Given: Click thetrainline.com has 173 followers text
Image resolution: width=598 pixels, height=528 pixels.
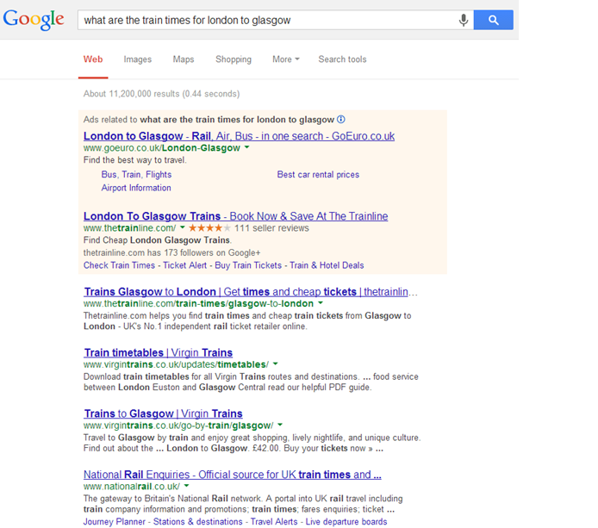Looking at the screenshot, I should pyautogui.click(x=172, y=252).
